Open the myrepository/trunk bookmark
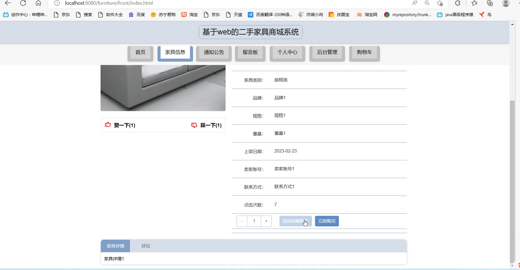This screenshot has height=270, width=520. [x=408, y=15]
